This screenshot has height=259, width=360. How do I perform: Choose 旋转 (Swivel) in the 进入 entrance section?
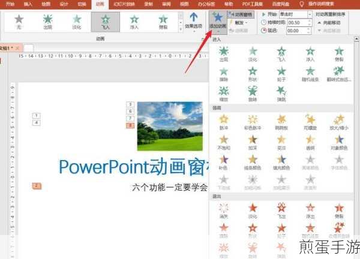point(253,94)
